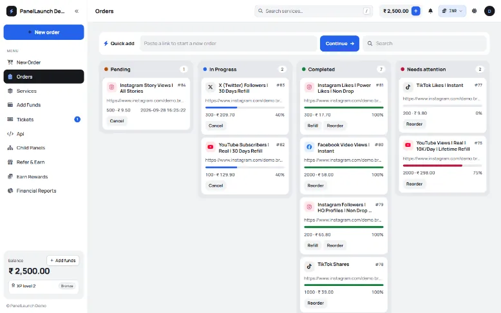Open Tickets menu item

pos(44,120)
